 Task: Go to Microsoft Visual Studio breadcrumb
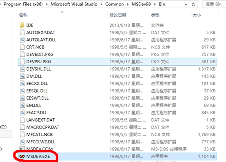[x=74, y=4]
